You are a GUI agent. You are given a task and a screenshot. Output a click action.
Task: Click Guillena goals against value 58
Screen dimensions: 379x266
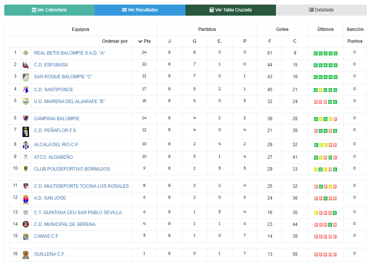pos(295,254)
